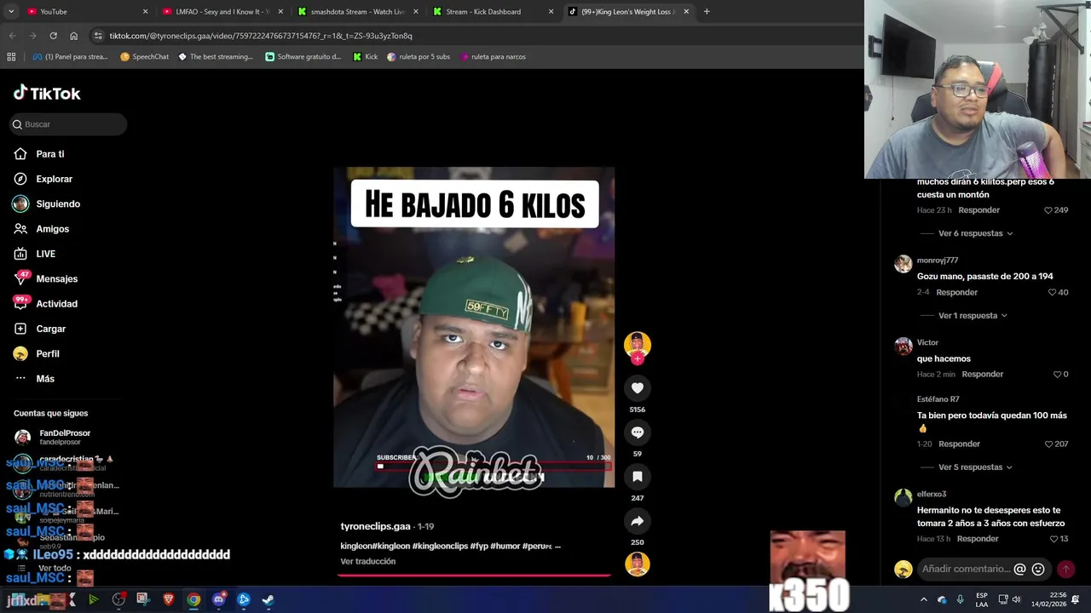
Task: Click the Añadir comentario input field
Action: coord(965,569)
